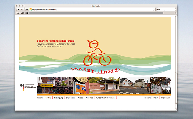This screenshot has height=119, width=193.
Task: Minimize the window with the second title-bar button
Action: pos(20,6)
